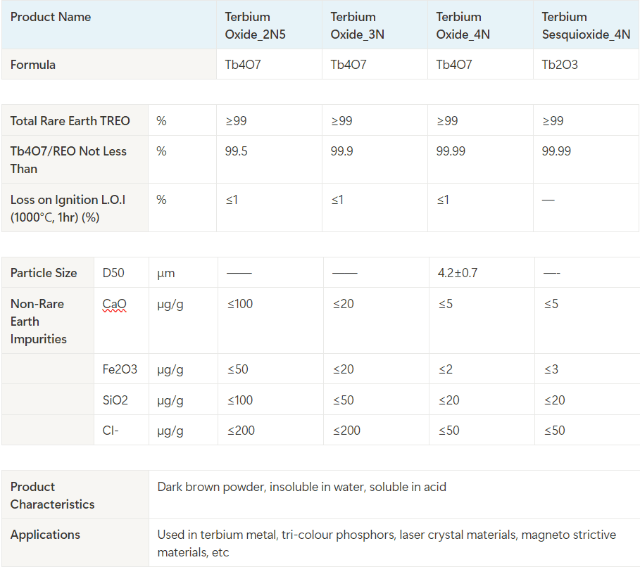Select the "Terbium Sesquioxide_4N" column header

click(x=586, y=25)
